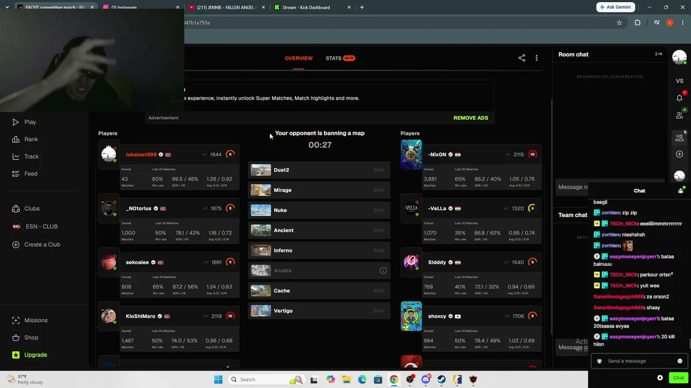Open shoxcy player profile name
691x388 pixels.
[x=437, y=316]
